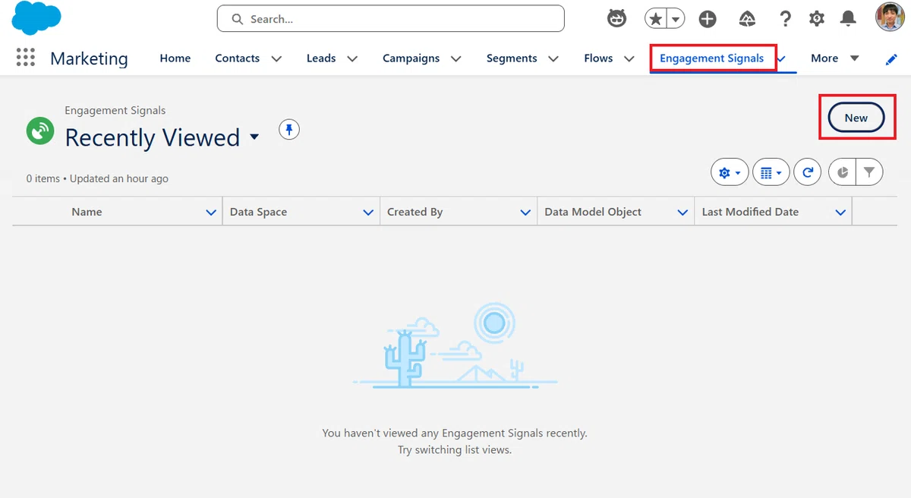The height and width of the screenshot is (498, 911).
Task: Open the Segments tab
Action: pyautogui.click(x=512, y=58)
